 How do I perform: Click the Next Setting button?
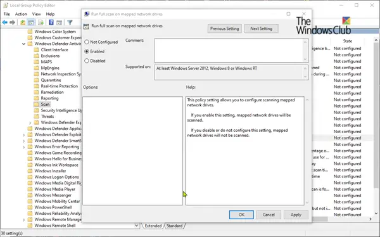click(x=261, y=29)
